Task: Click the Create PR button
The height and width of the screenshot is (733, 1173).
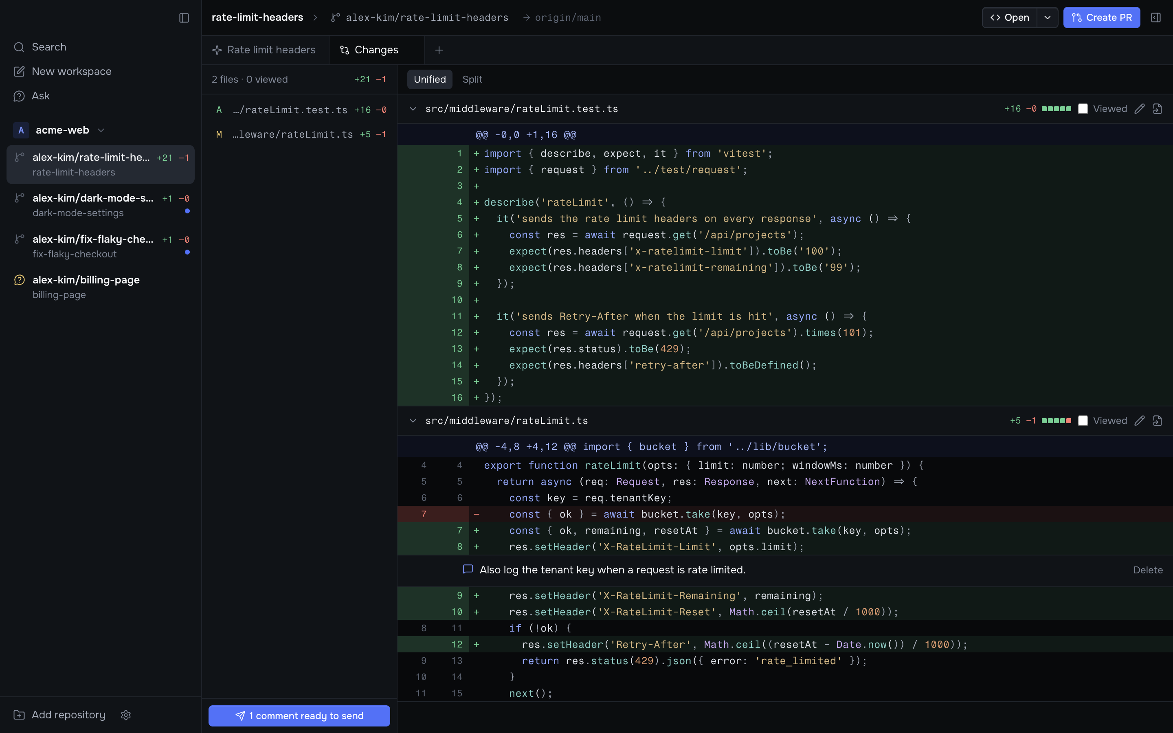Action: [x=1101, y=18]
